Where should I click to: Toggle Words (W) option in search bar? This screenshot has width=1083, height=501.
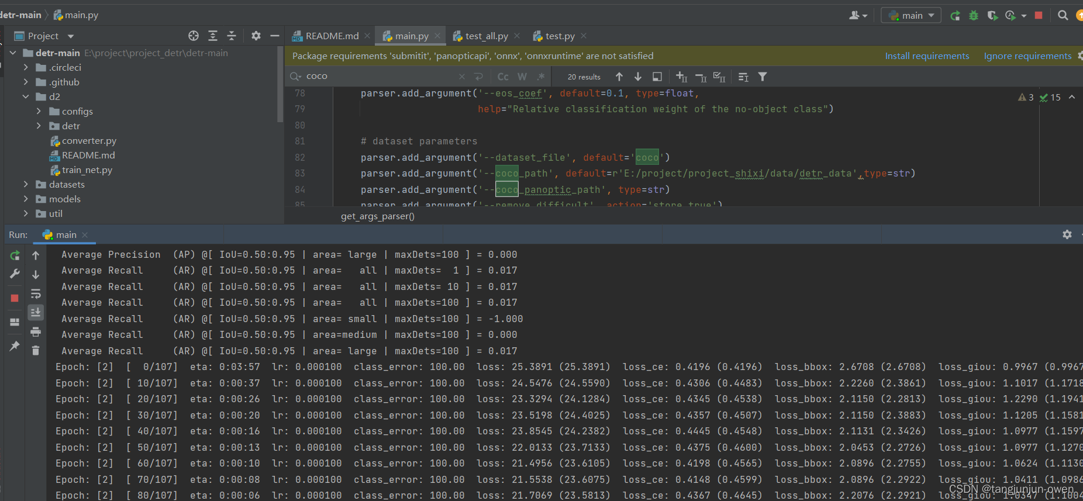click(x=522, y=77)
